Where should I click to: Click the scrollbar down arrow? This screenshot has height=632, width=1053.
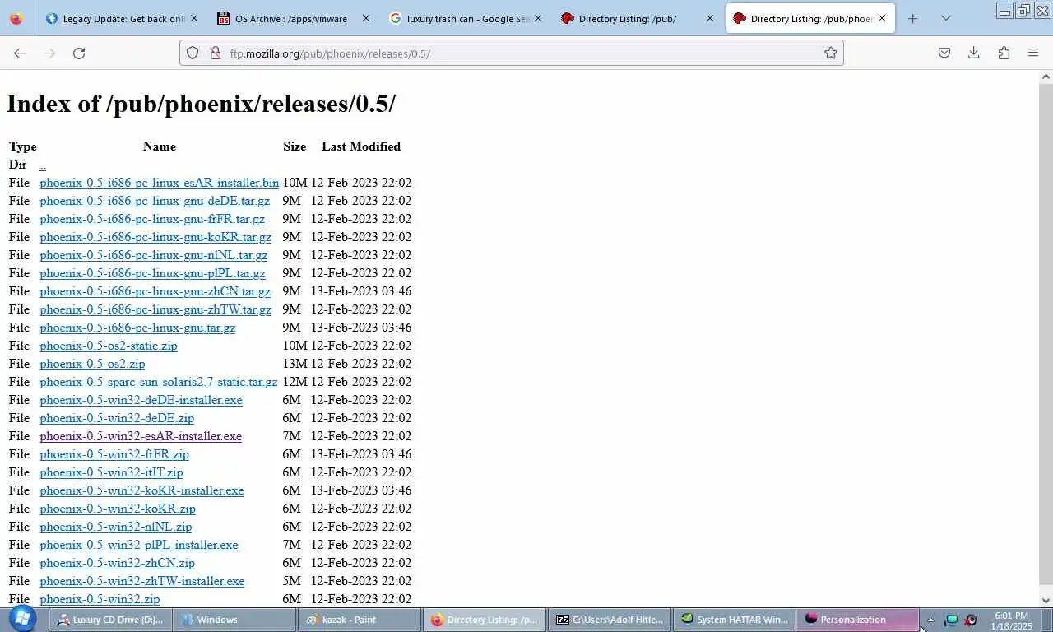pos(1046,601)
